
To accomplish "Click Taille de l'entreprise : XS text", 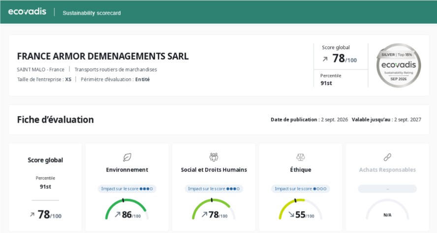I will (44, 79).
